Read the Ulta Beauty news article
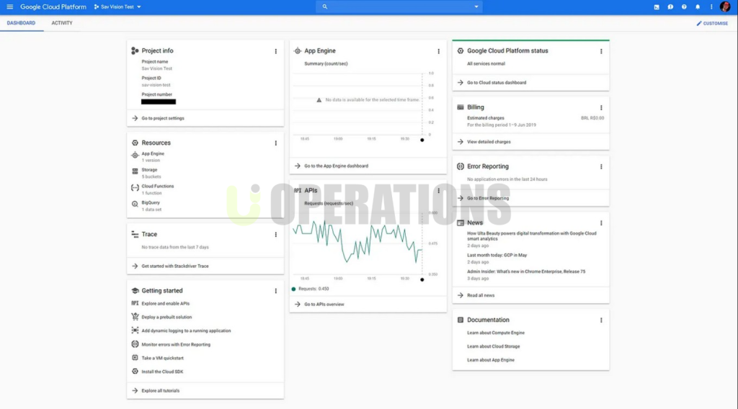 pos(531,236)
